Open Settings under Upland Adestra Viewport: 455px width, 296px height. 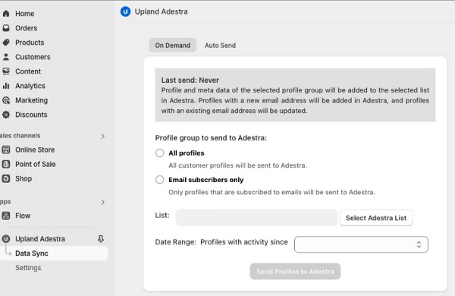(x=28, y=268)
